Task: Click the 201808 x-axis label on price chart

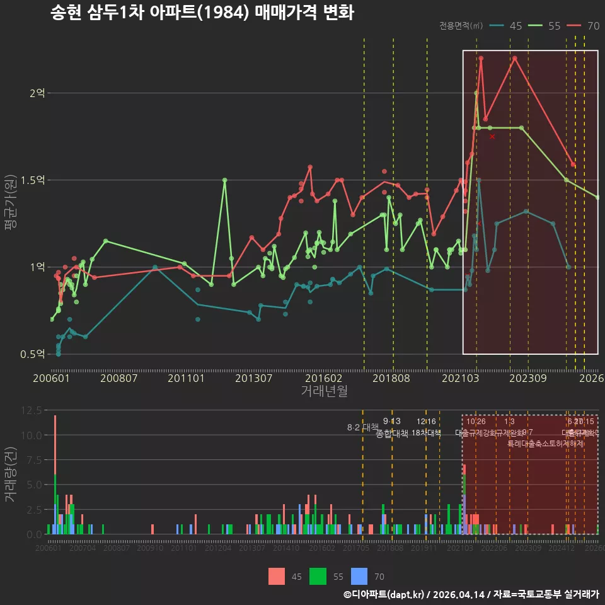Action: (x=391, y=378)
